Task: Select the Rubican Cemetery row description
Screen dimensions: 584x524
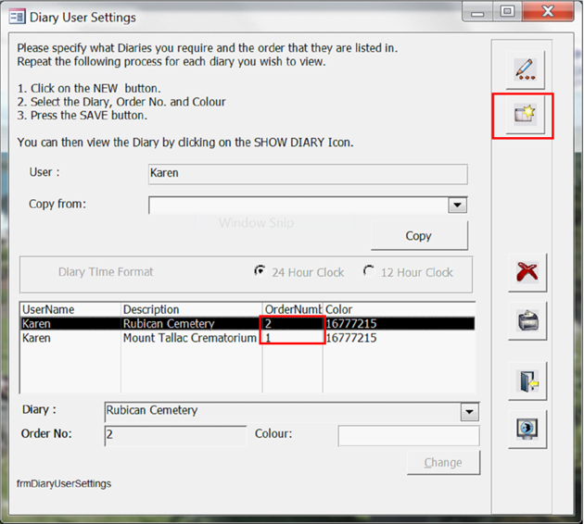Action: 169,323
